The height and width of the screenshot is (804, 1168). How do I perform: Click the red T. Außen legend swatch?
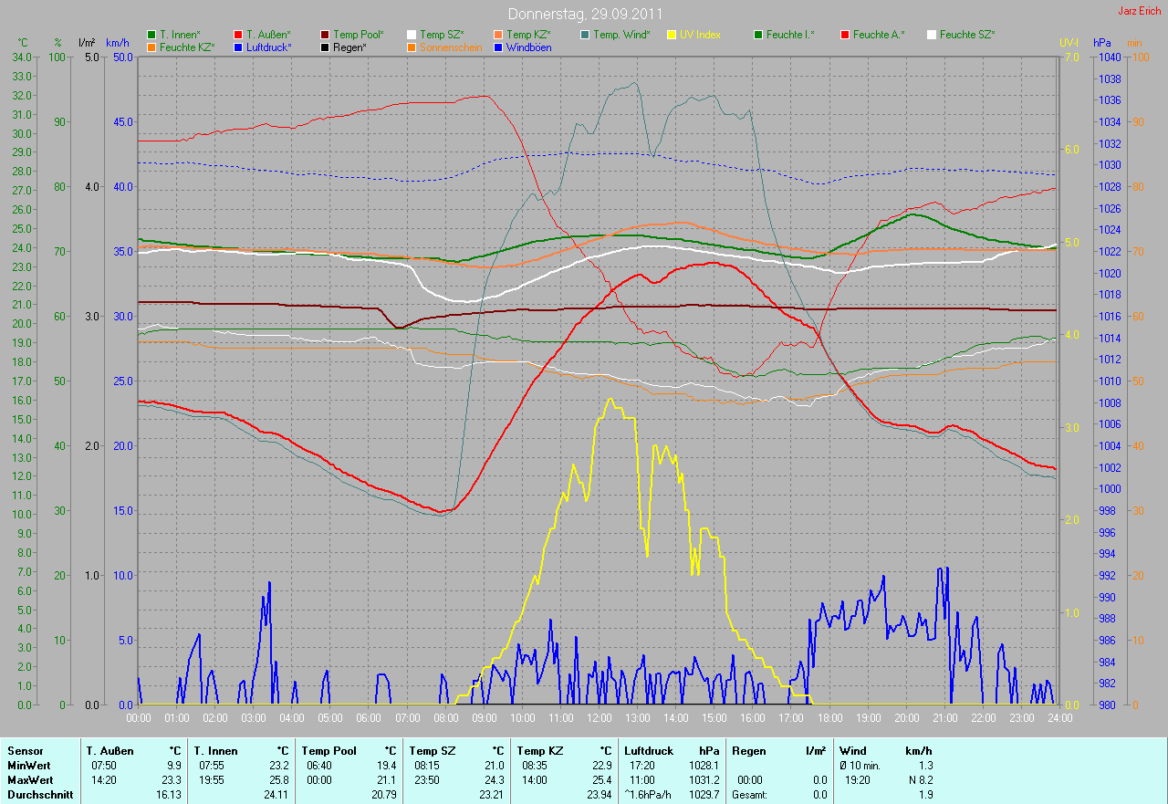point(239,35)
